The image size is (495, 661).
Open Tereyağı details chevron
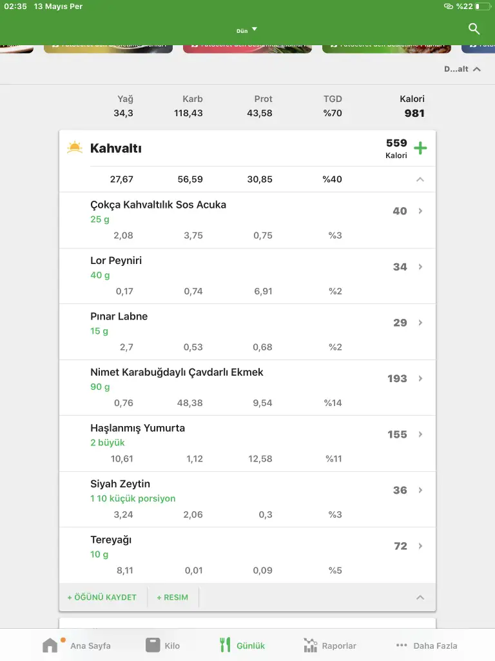point(420,546)
